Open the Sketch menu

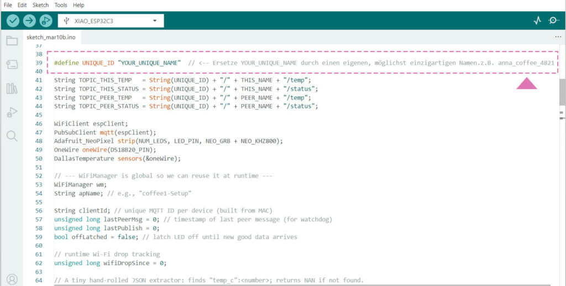pyautogui.click(x=40, y=5)
